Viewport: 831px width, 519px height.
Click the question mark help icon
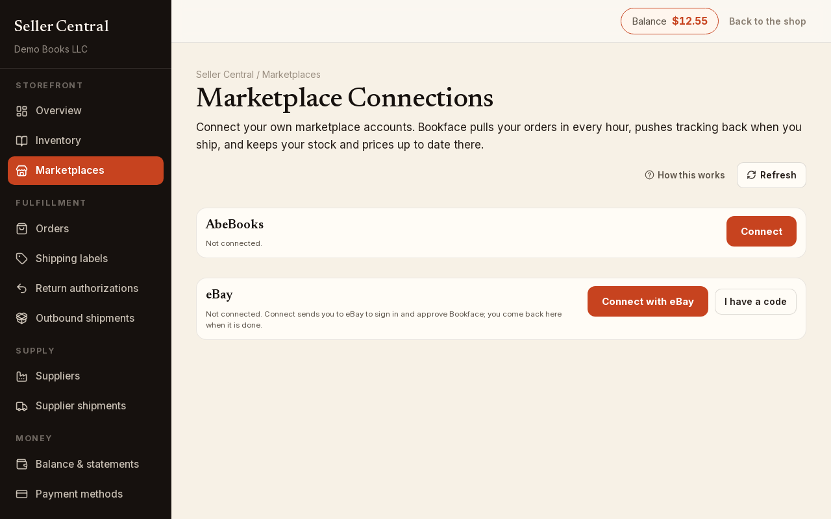pos(649,175)
